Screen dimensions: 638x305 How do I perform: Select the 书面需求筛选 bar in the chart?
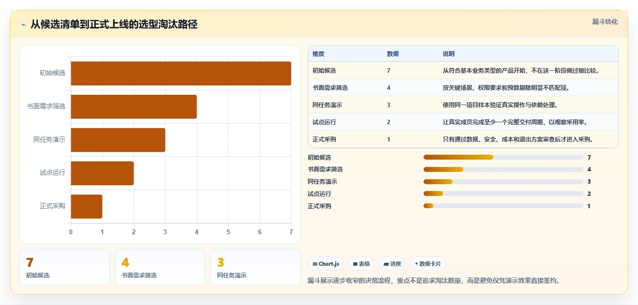[x=133, y=107]
